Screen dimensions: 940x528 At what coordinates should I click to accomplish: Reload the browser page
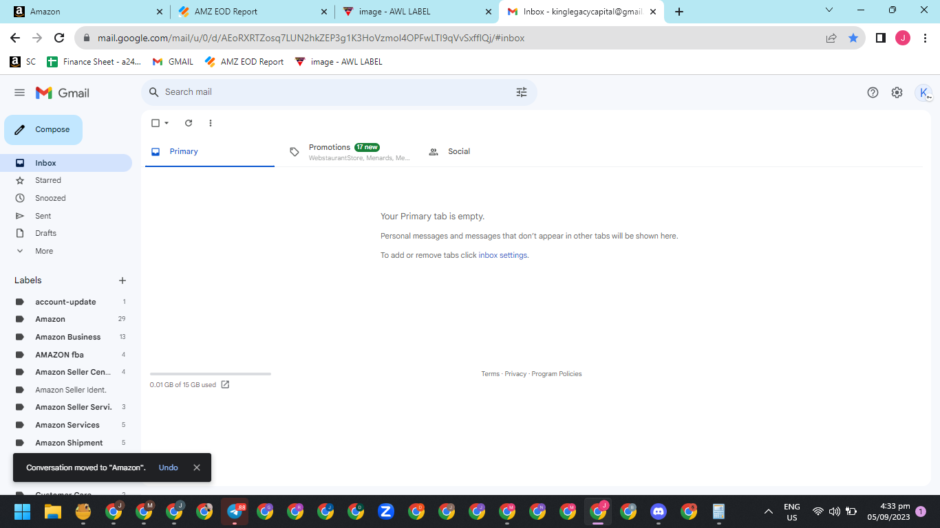pos(59,38)
